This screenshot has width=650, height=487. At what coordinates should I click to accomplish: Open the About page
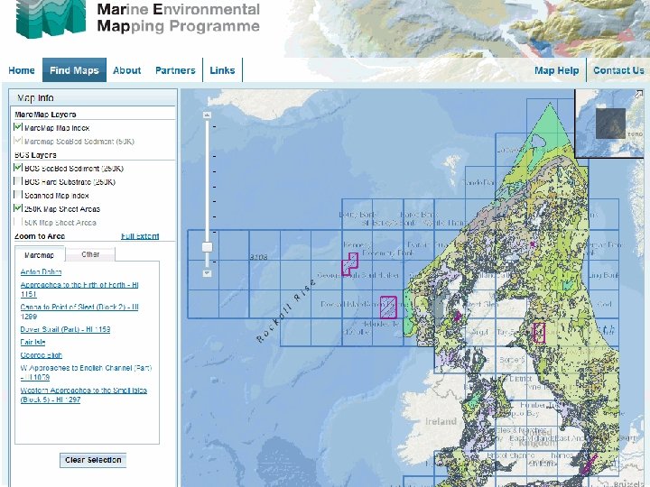pyautogui.click(x=127, y=70)
